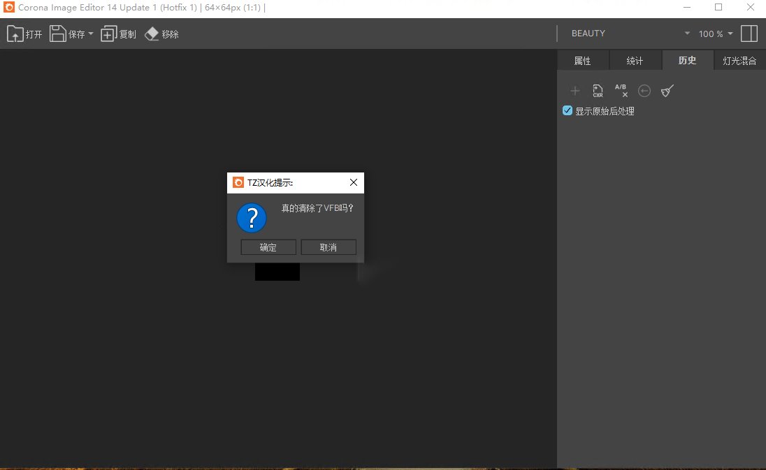Click the broom clear-history icon
This screenshot has height=470, width=766.
[667, 91]
